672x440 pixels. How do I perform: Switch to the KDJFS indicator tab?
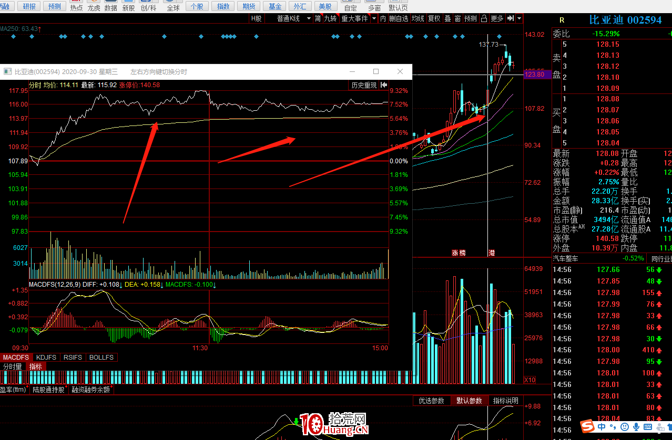click(x=45, y=358)
